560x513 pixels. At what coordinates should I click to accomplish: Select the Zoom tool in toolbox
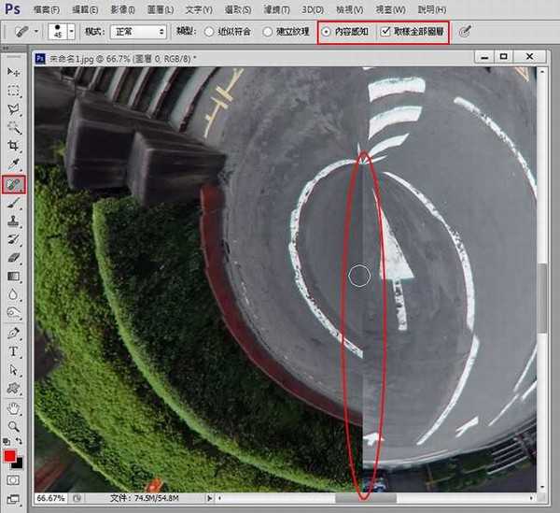(14, 426)
